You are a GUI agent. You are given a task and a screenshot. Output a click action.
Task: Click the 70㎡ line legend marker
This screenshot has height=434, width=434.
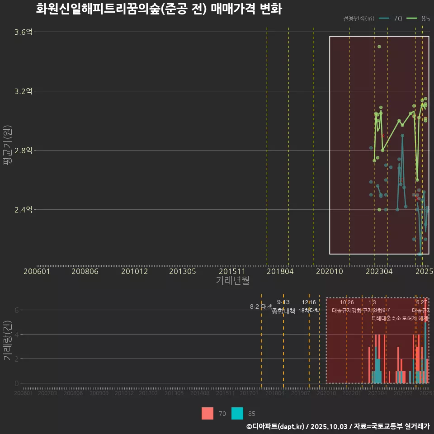pos(384,19)
